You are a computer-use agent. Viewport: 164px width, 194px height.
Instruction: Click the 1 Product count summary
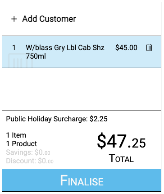coord(22,143)
